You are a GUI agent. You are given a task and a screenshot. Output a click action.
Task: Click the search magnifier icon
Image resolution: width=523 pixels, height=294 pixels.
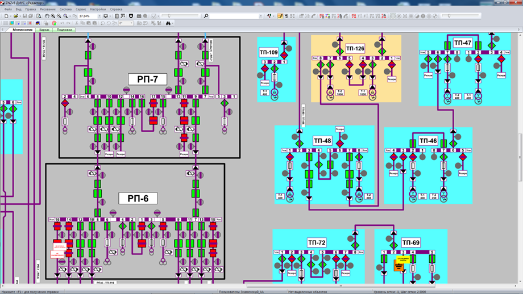tap(206, 16)
